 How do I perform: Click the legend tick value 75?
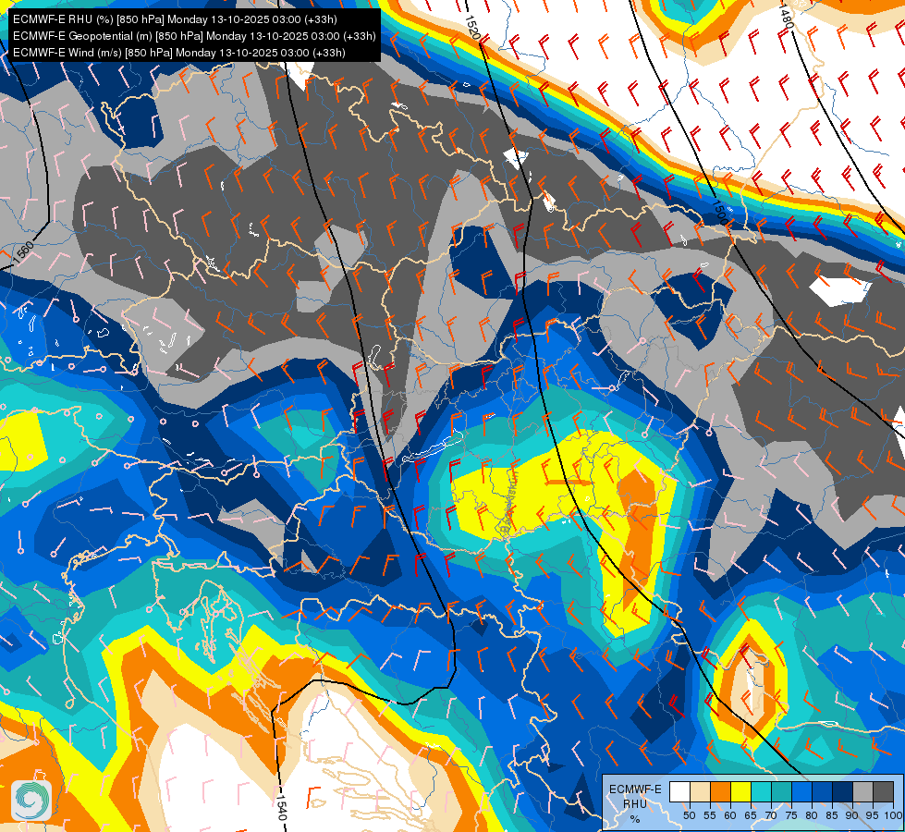pyautogui.click(x=791, y=815)
